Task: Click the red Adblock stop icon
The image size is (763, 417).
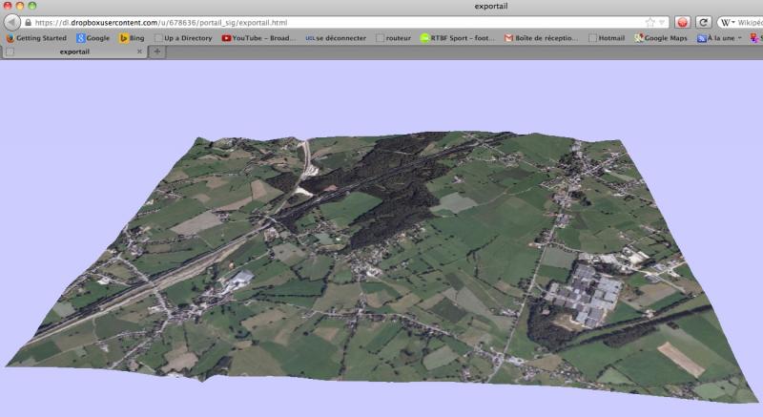Action: 683,22
